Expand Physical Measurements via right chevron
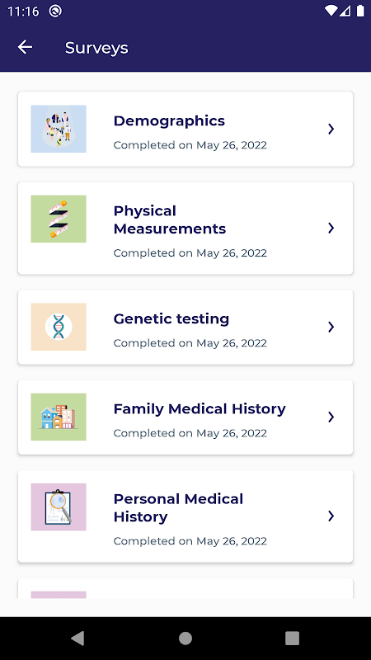Viewport: 371px width, 660px height. [x=331, y=229]
